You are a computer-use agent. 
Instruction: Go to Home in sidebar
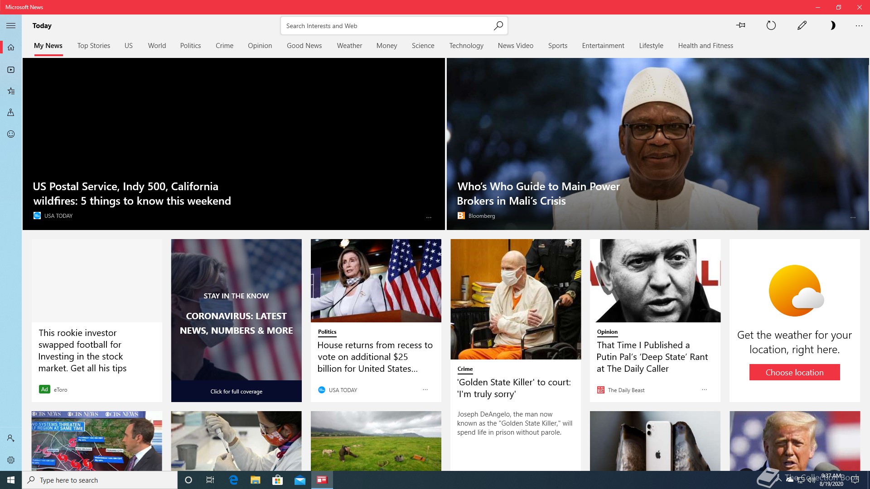click(11, 47)
